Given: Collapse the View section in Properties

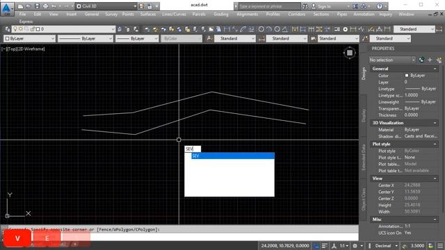Looking at the screenshot, I should pos(435,178).
